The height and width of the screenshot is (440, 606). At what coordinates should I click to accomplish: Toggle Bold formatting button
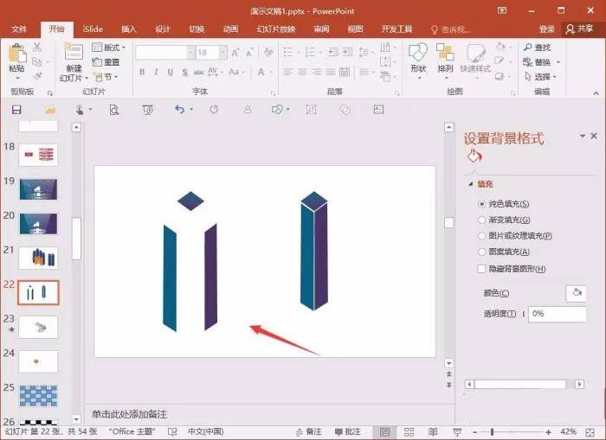click(x=142, y=72)
